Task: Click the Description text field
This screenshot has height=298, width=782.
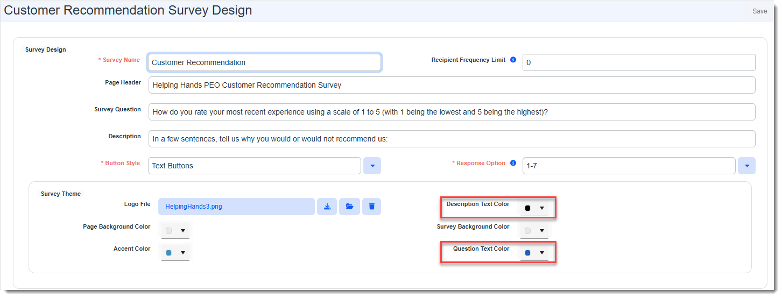Action: [452, 139]
